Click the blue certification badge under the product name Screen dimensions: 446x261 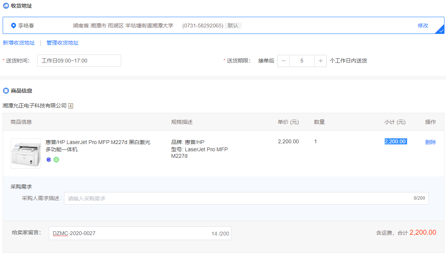pos(49,160)
